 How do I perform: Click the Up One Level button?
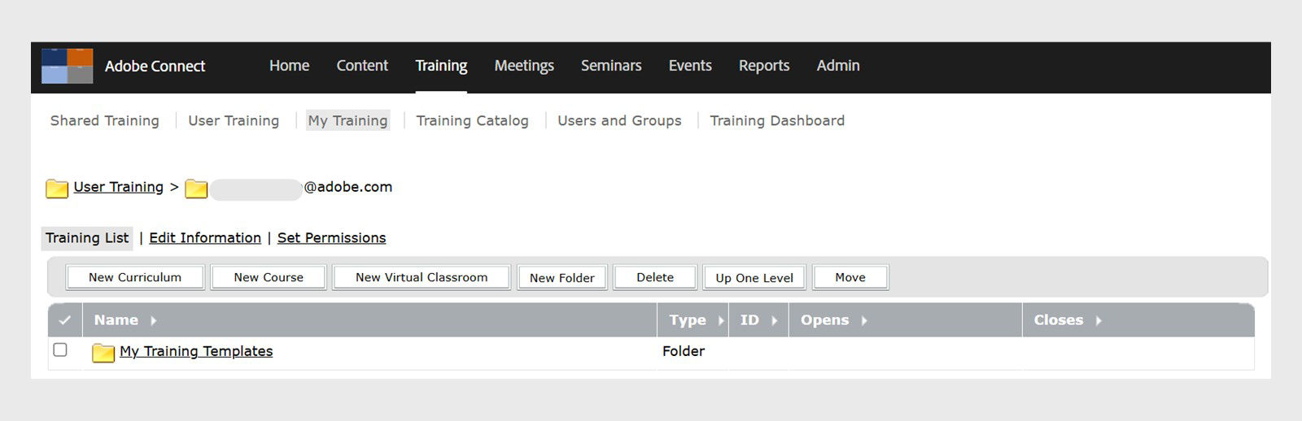(x=754, y=278)
